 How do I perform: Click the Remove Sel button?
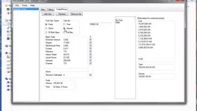pos(76,14)
